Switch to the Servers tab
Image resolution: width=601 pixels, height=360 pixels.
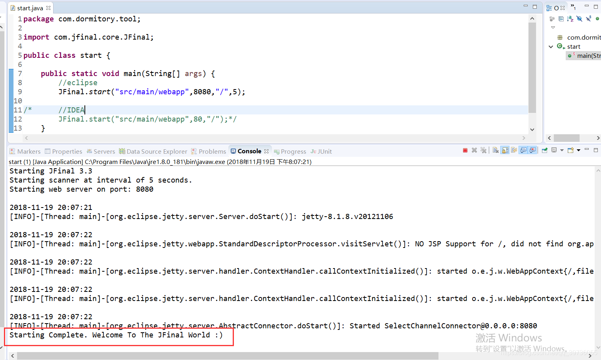[101, 151]
